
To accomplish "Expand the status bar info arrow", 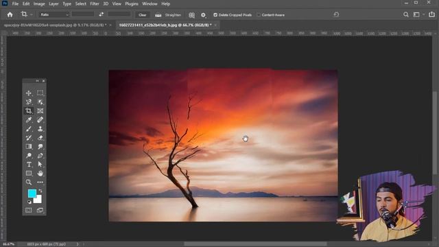I will click(78, 244).
